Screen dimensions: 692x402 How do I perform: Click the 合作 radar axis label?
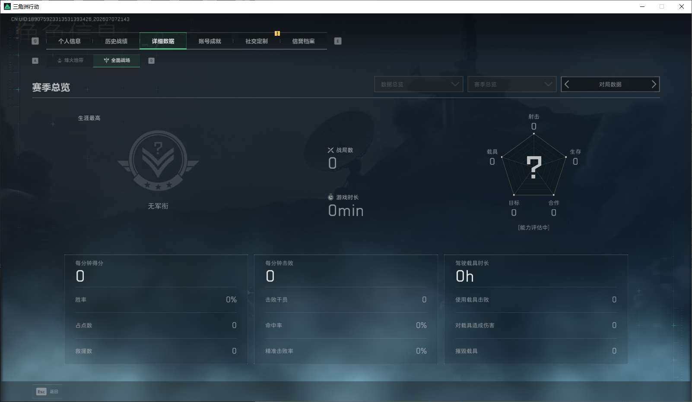click(x=554, y=203)
